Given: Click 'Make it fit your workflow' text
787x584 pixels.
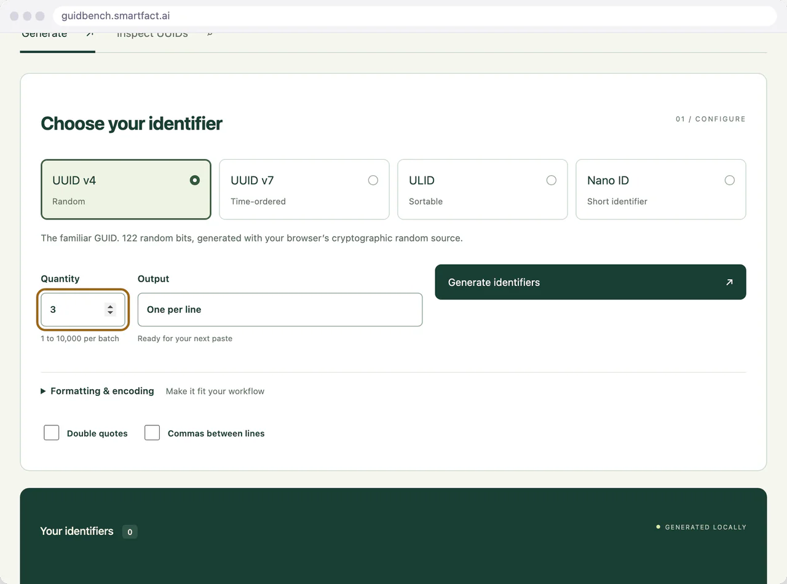Looking at the screenshot, I should (215, 391).
